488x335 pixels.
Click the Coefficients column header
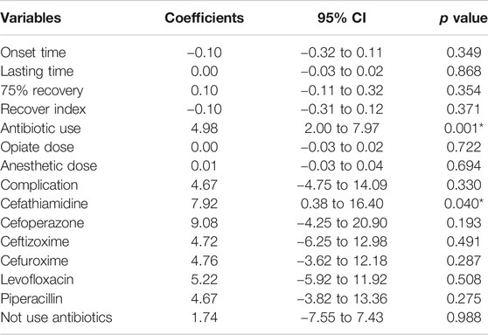[x=204, y=17]
